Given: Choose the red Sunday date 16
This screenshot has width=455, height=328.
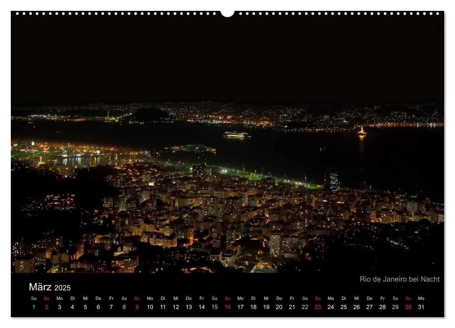Looking at the screenshot, I should pos(227,307).
